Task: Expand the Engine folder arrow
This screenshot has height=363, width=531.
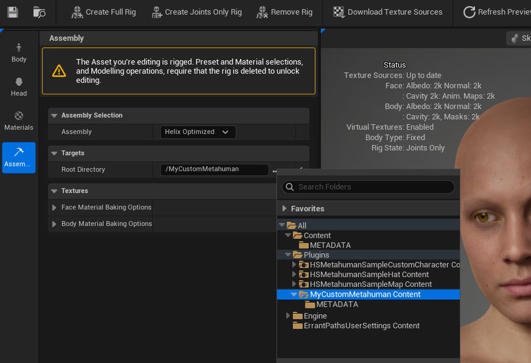Action: pos(288,315)
